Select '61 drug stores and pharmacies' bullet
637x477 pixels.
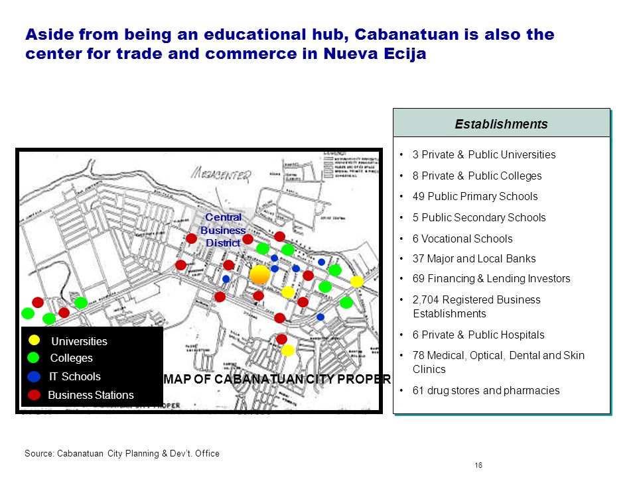486,390
